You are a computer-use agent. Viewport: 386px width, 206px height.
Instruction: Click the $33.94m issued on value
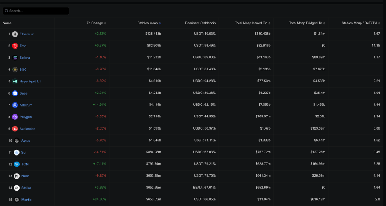point(264,199)
